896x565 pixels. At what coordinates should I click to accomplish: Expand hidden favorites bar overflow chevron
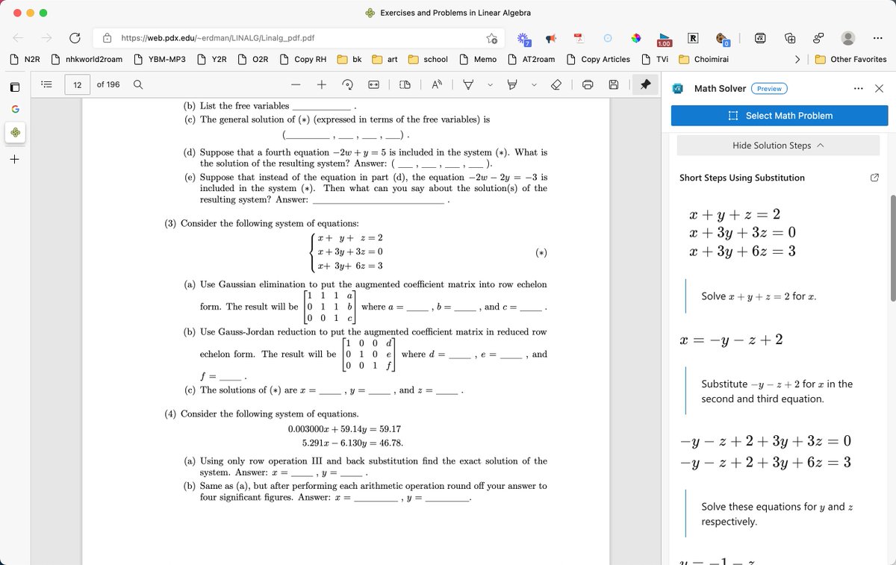click(797, 59)
